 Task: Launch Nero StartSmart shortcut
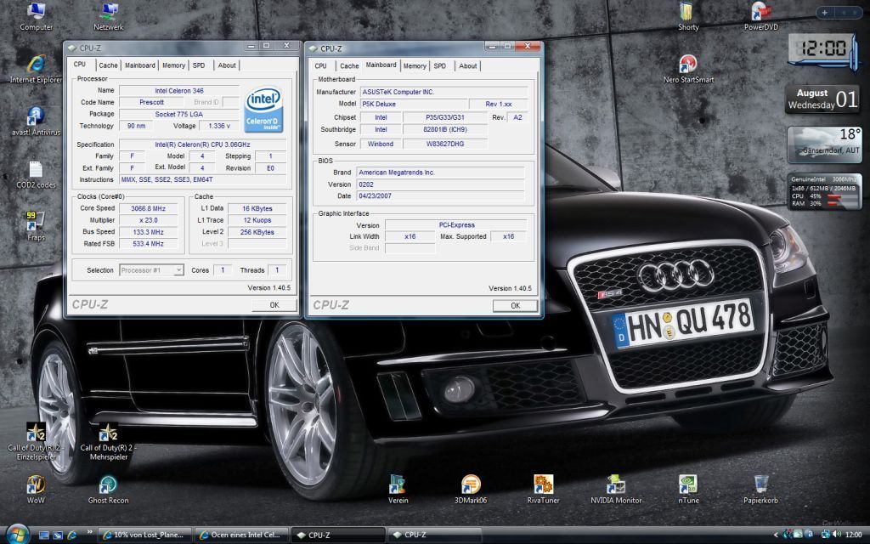tap(688, 69)
